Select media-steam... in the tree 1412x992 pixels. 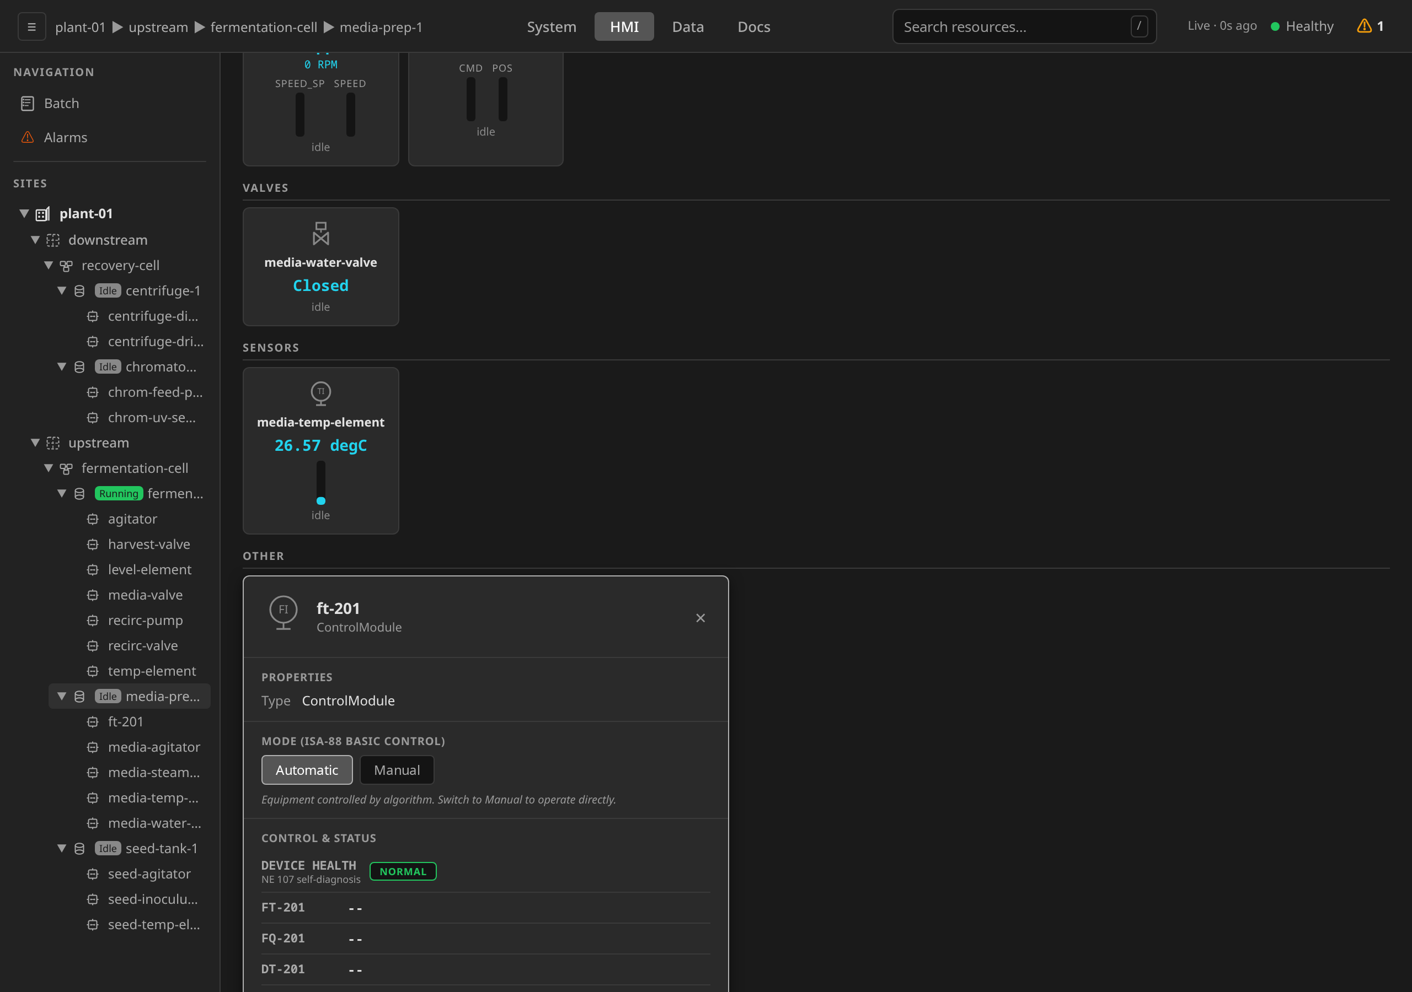154,772
